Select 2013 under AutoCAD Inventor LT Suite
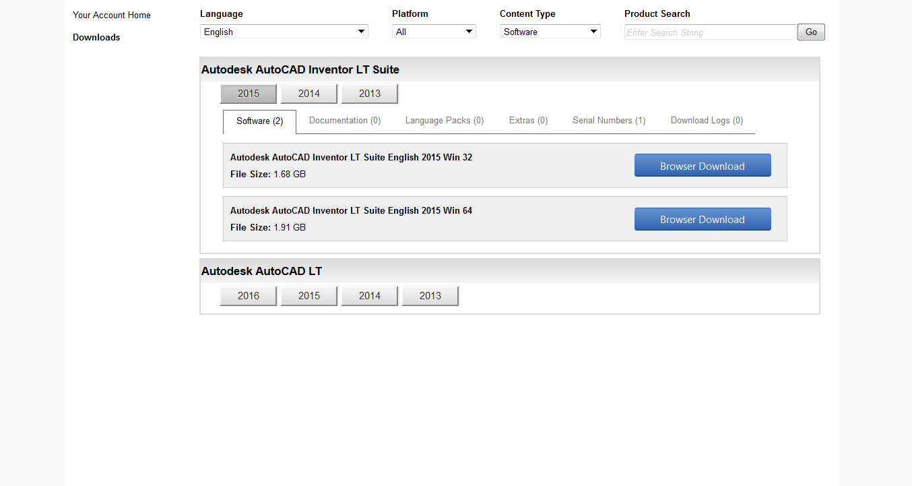Viewport: 912px width, 486px height. (x=370, y=94)
